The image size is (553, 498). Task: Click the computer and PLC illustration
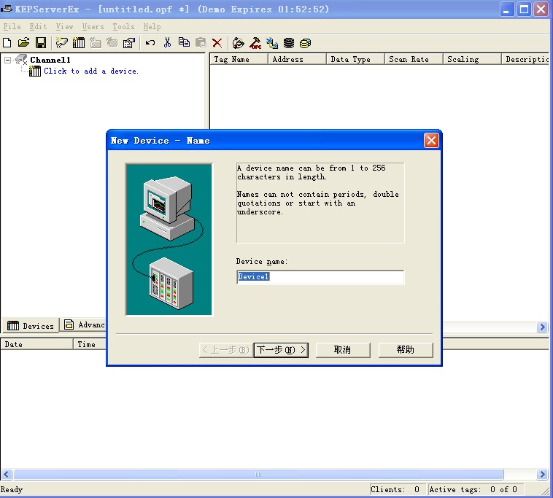pyautogui.click(x=169, y=239)
